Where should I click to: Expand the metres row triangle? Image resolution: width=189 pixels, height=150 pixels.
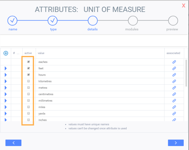tap(6, 88)
